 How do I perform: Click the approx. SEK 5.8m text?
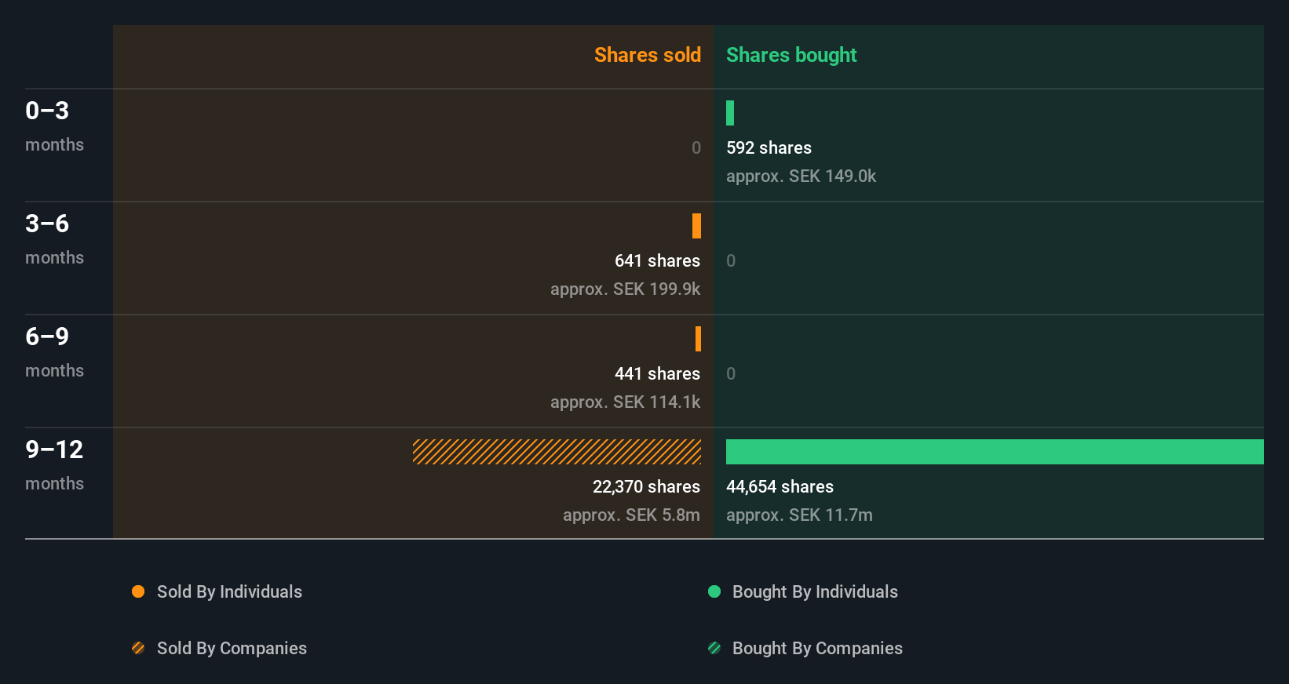631,515
